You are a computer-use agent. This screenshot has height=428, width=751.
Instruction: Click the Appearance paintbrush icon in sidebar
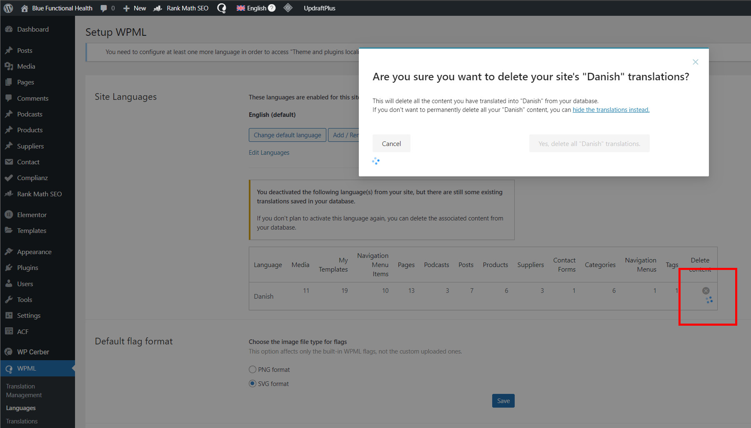pos(9,252)
